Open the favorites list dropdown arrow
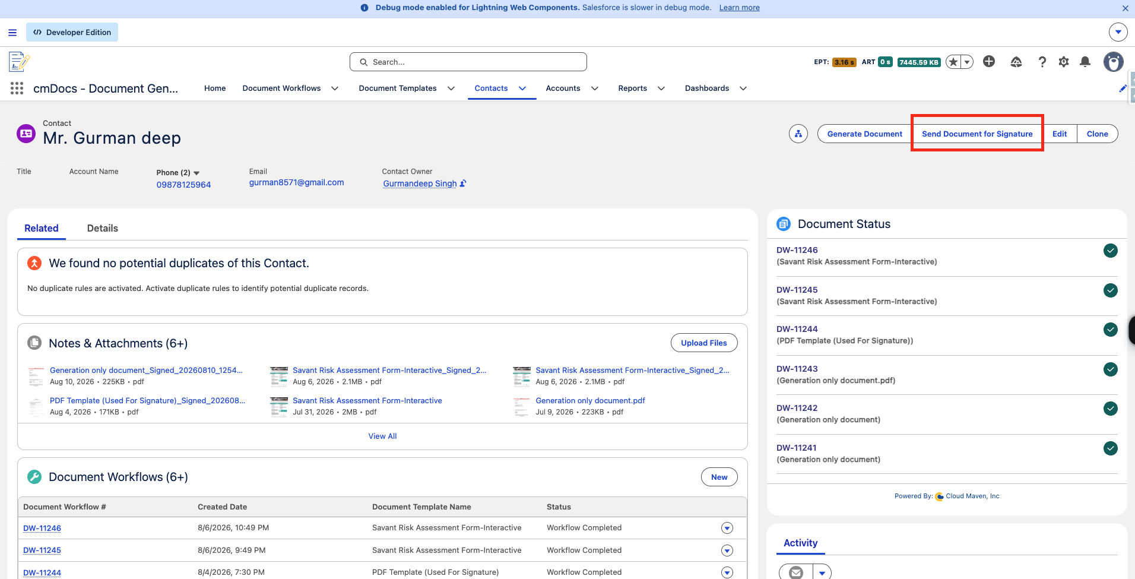The height and width of the screenshot is (579, 1135). (x=967, y=62)
